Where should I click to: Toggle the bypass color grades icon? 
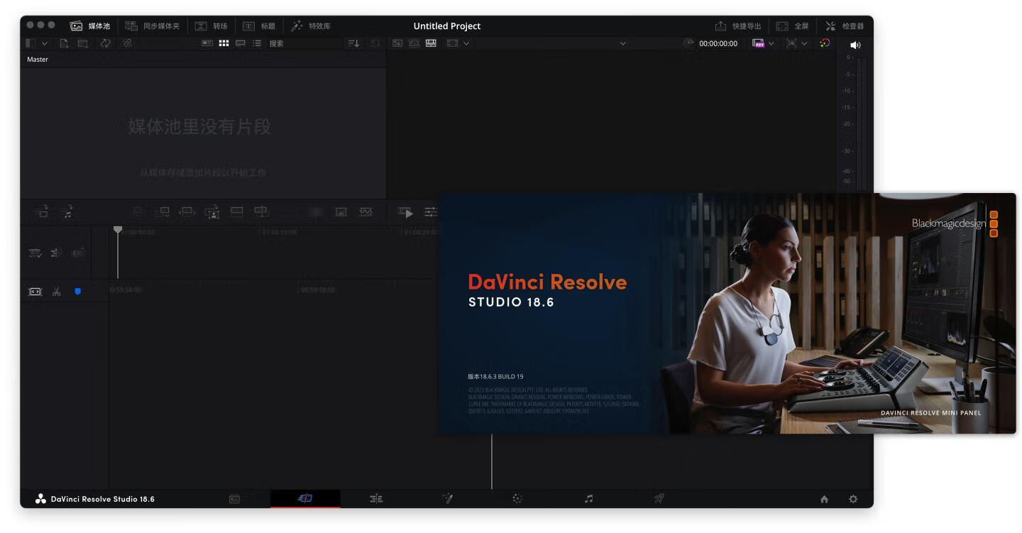pyautogui.click(x=824, y=43)
